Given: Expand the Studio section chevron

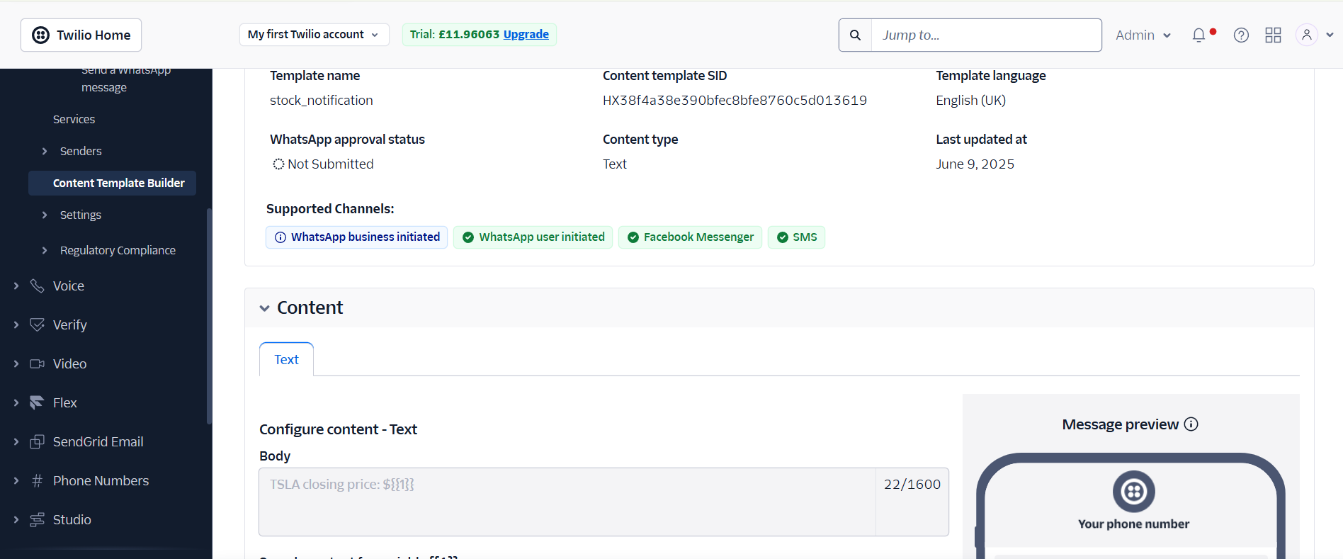Looking at the screenshot, I should 16,519.
